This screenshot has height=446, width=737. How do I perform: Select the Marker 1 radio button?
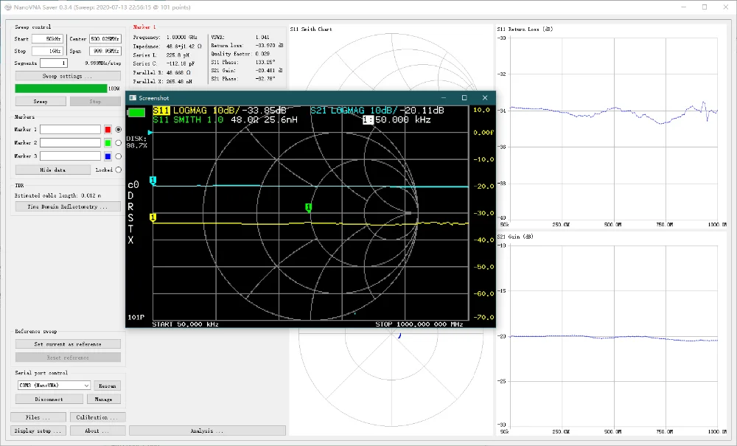point(119,130)
